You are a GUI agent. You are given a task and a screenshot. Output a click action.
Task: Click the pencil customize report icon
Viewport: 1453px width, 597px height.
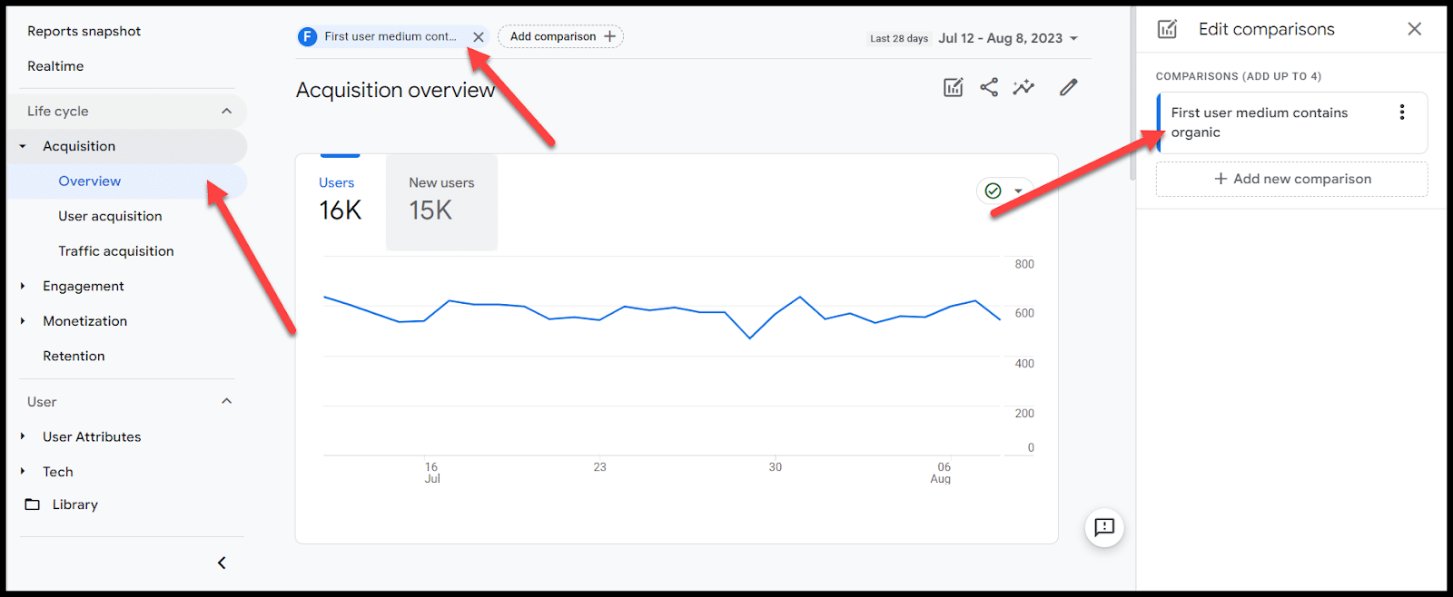click(x=1068, y=87)
